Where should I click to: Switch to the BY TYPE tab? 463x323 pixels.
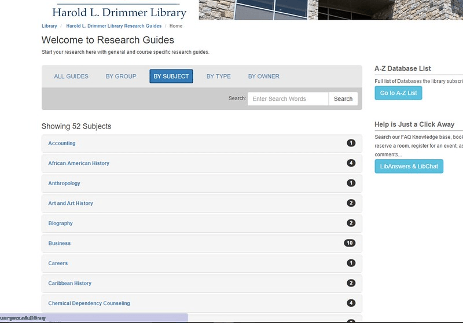click(218, 76)
